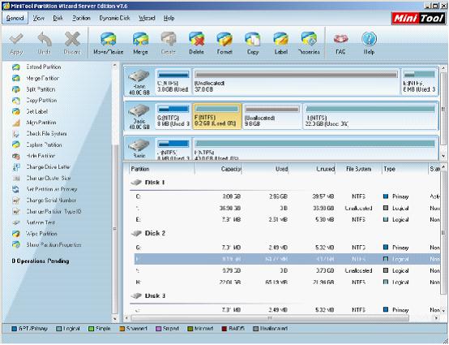Click the Discard X toolbar icon

click(x=72, y=39)
